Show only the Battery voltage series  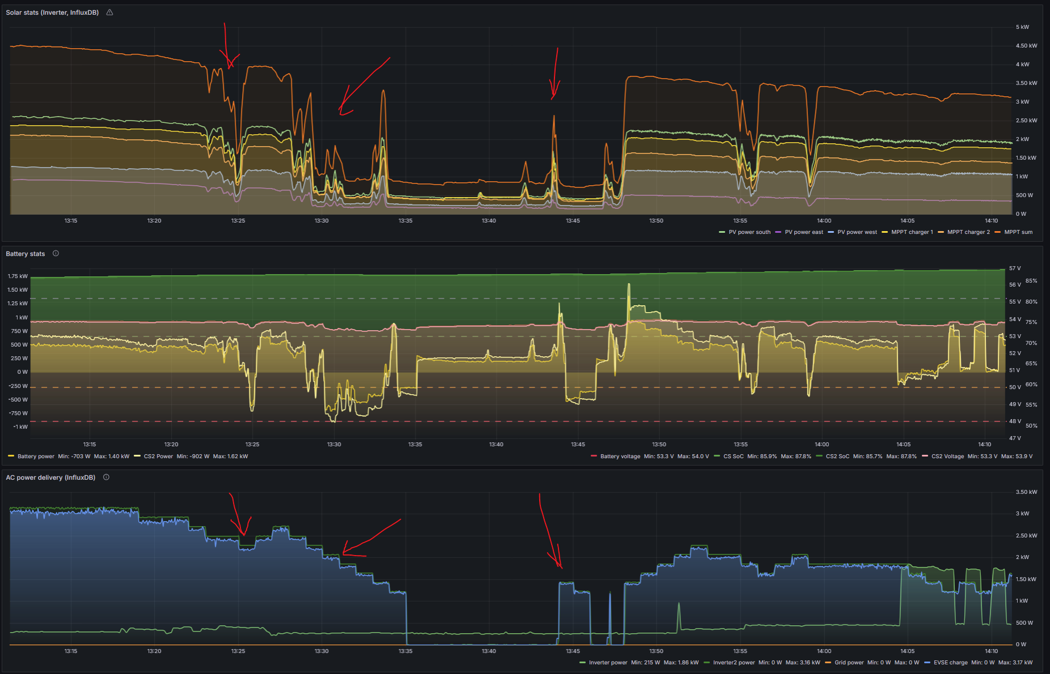(620, 457)
